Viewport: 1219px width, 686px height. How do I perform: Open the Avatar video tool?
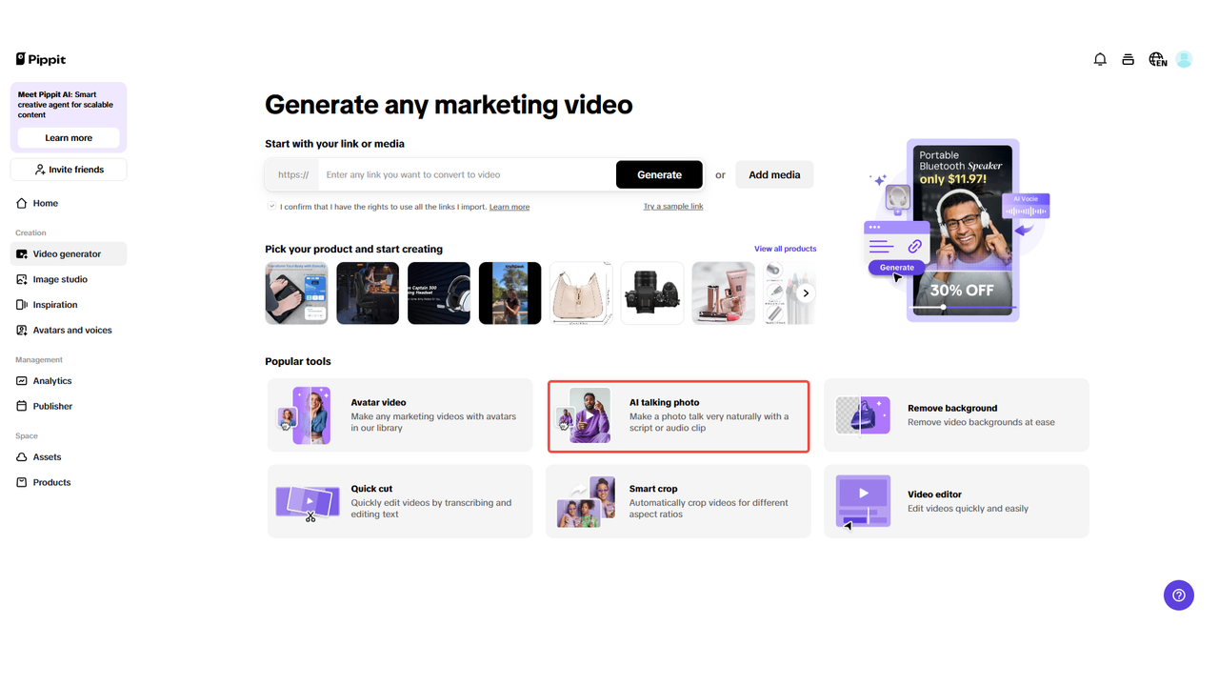click(x=400, y=415)
